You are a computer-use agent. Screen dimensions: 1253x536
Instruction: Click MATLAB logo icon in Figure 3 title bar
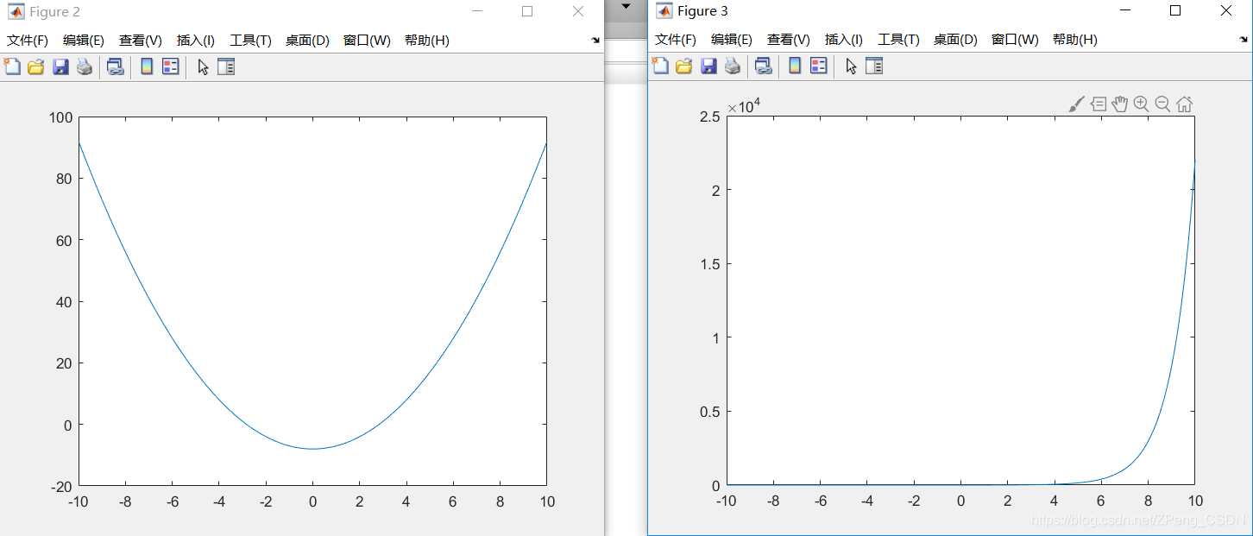pyautogui.click(x=664, y=11)
